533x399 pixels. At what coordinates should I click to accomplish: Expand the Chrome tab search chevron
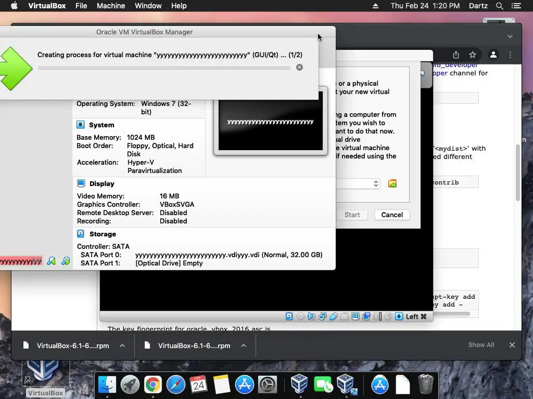510,36
